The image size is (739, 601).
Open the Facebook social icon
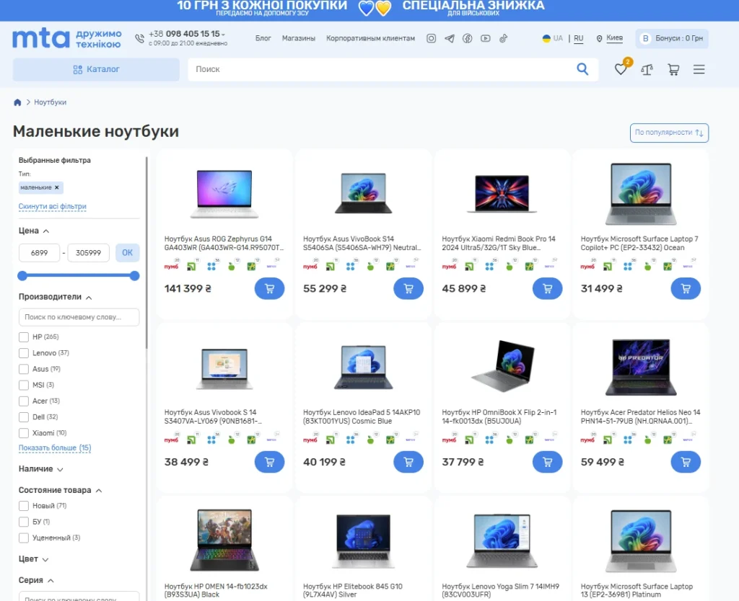[x=467, y=39]
